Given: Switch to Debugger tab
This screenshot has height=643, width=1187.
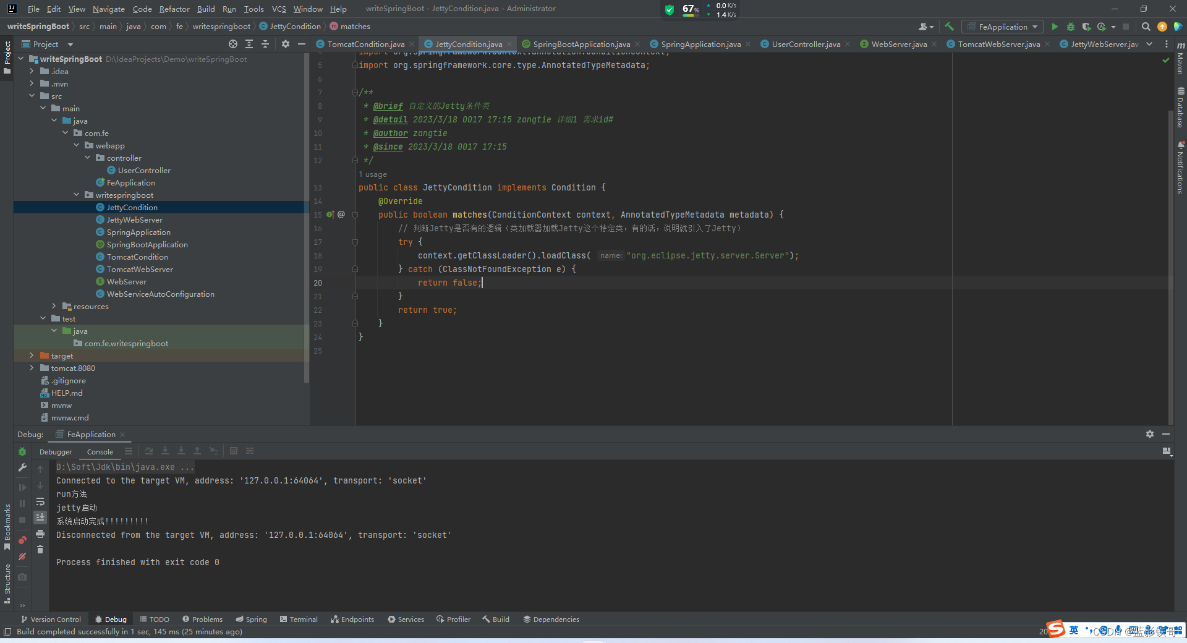Looking at the screenshot, I should point(56,452).
